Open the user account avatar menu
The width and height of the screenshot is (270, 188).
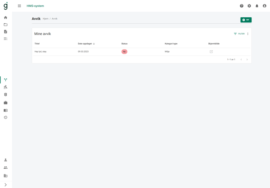click(x=264, y=6)
